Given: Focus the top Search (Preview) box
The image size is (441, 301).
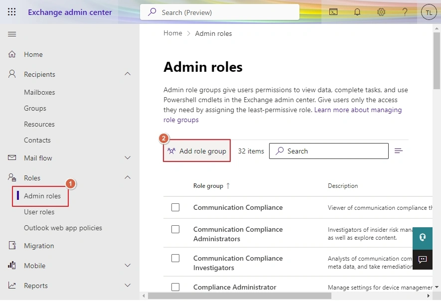Looking at the screenshot, I should [x=220, y=12].
